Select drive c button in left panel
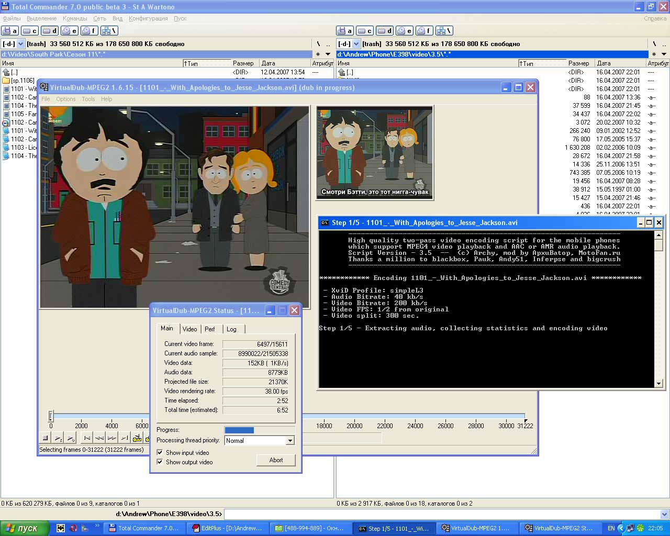The height and width of the screenshot is (536, 670). tap(30, 31)
